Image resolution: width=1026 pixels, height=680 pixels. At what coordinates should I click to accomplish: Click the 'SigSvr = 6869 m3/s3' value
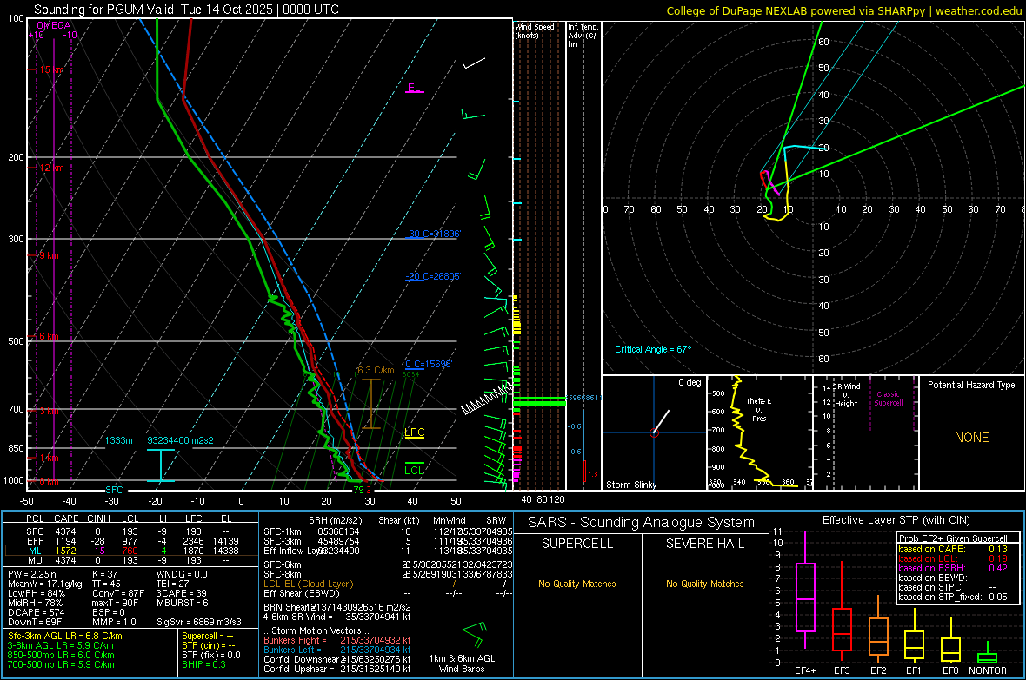pos(199,622)
